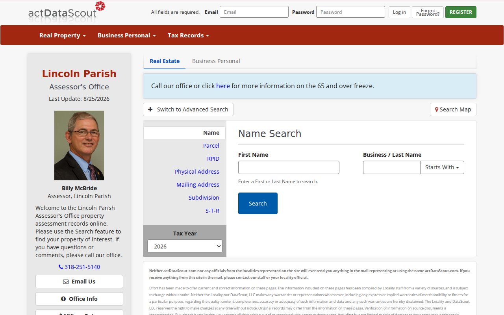Open the Tax Year selector showing 2026
This screenshot has width=504, height=315.
tap(185, 246)
